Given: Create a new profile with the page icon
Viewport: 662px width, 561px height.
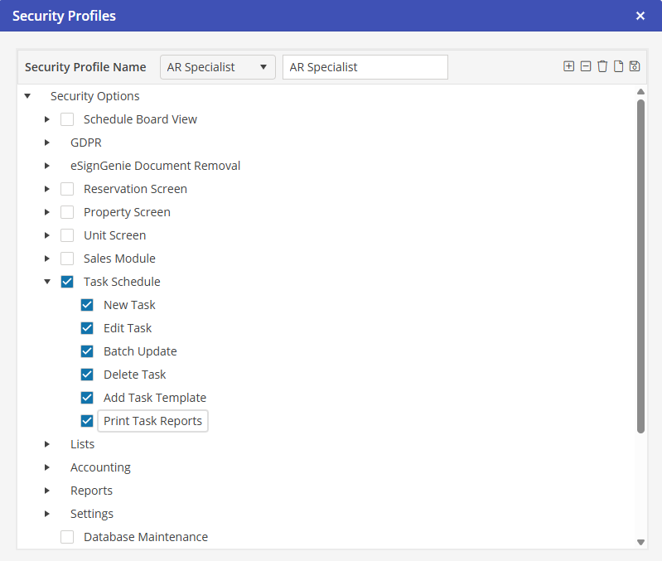Looking at the screenshot, I should pyautogui.click(x=618, y=66).
